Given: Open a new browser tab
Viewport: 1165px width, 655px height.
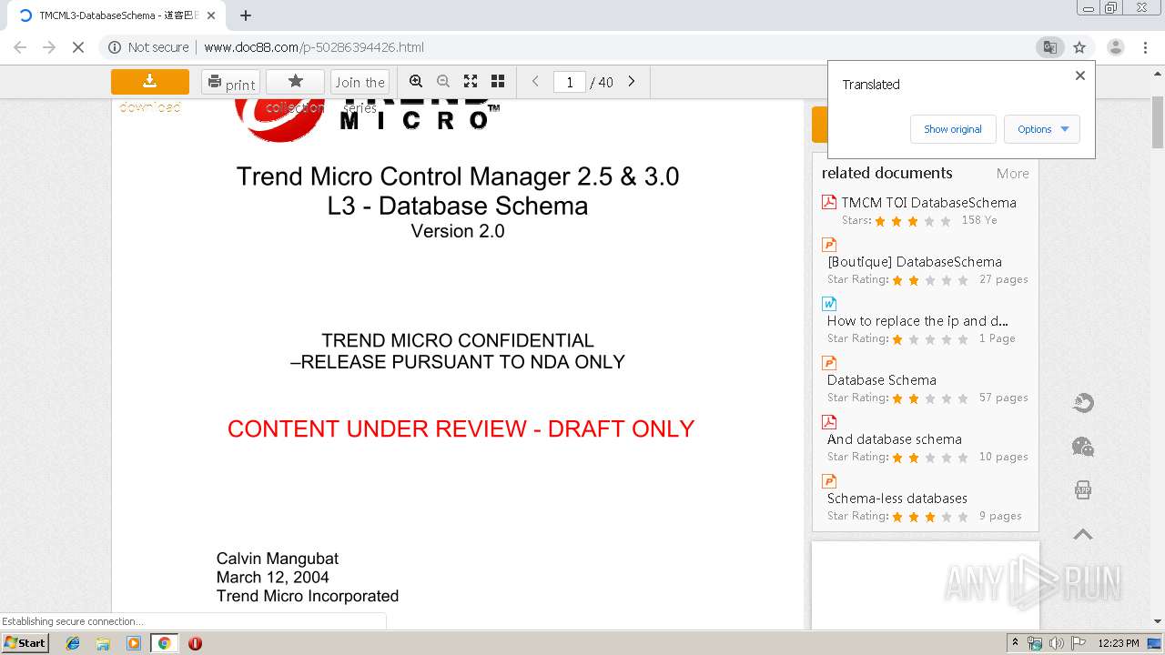Looking at the screenshot, I should [x=246, y=15].
